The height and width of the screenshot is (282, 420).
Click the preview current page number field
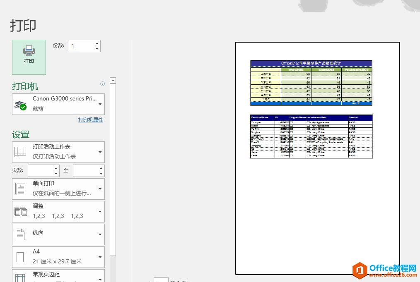click(161, 280)
